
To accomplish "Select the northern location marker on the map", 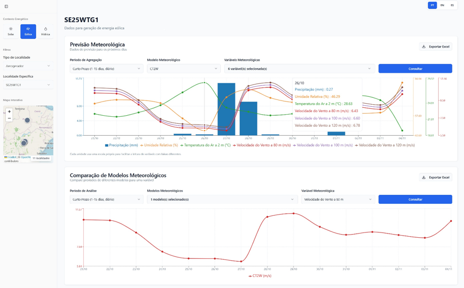I will (x=27, y=120).
